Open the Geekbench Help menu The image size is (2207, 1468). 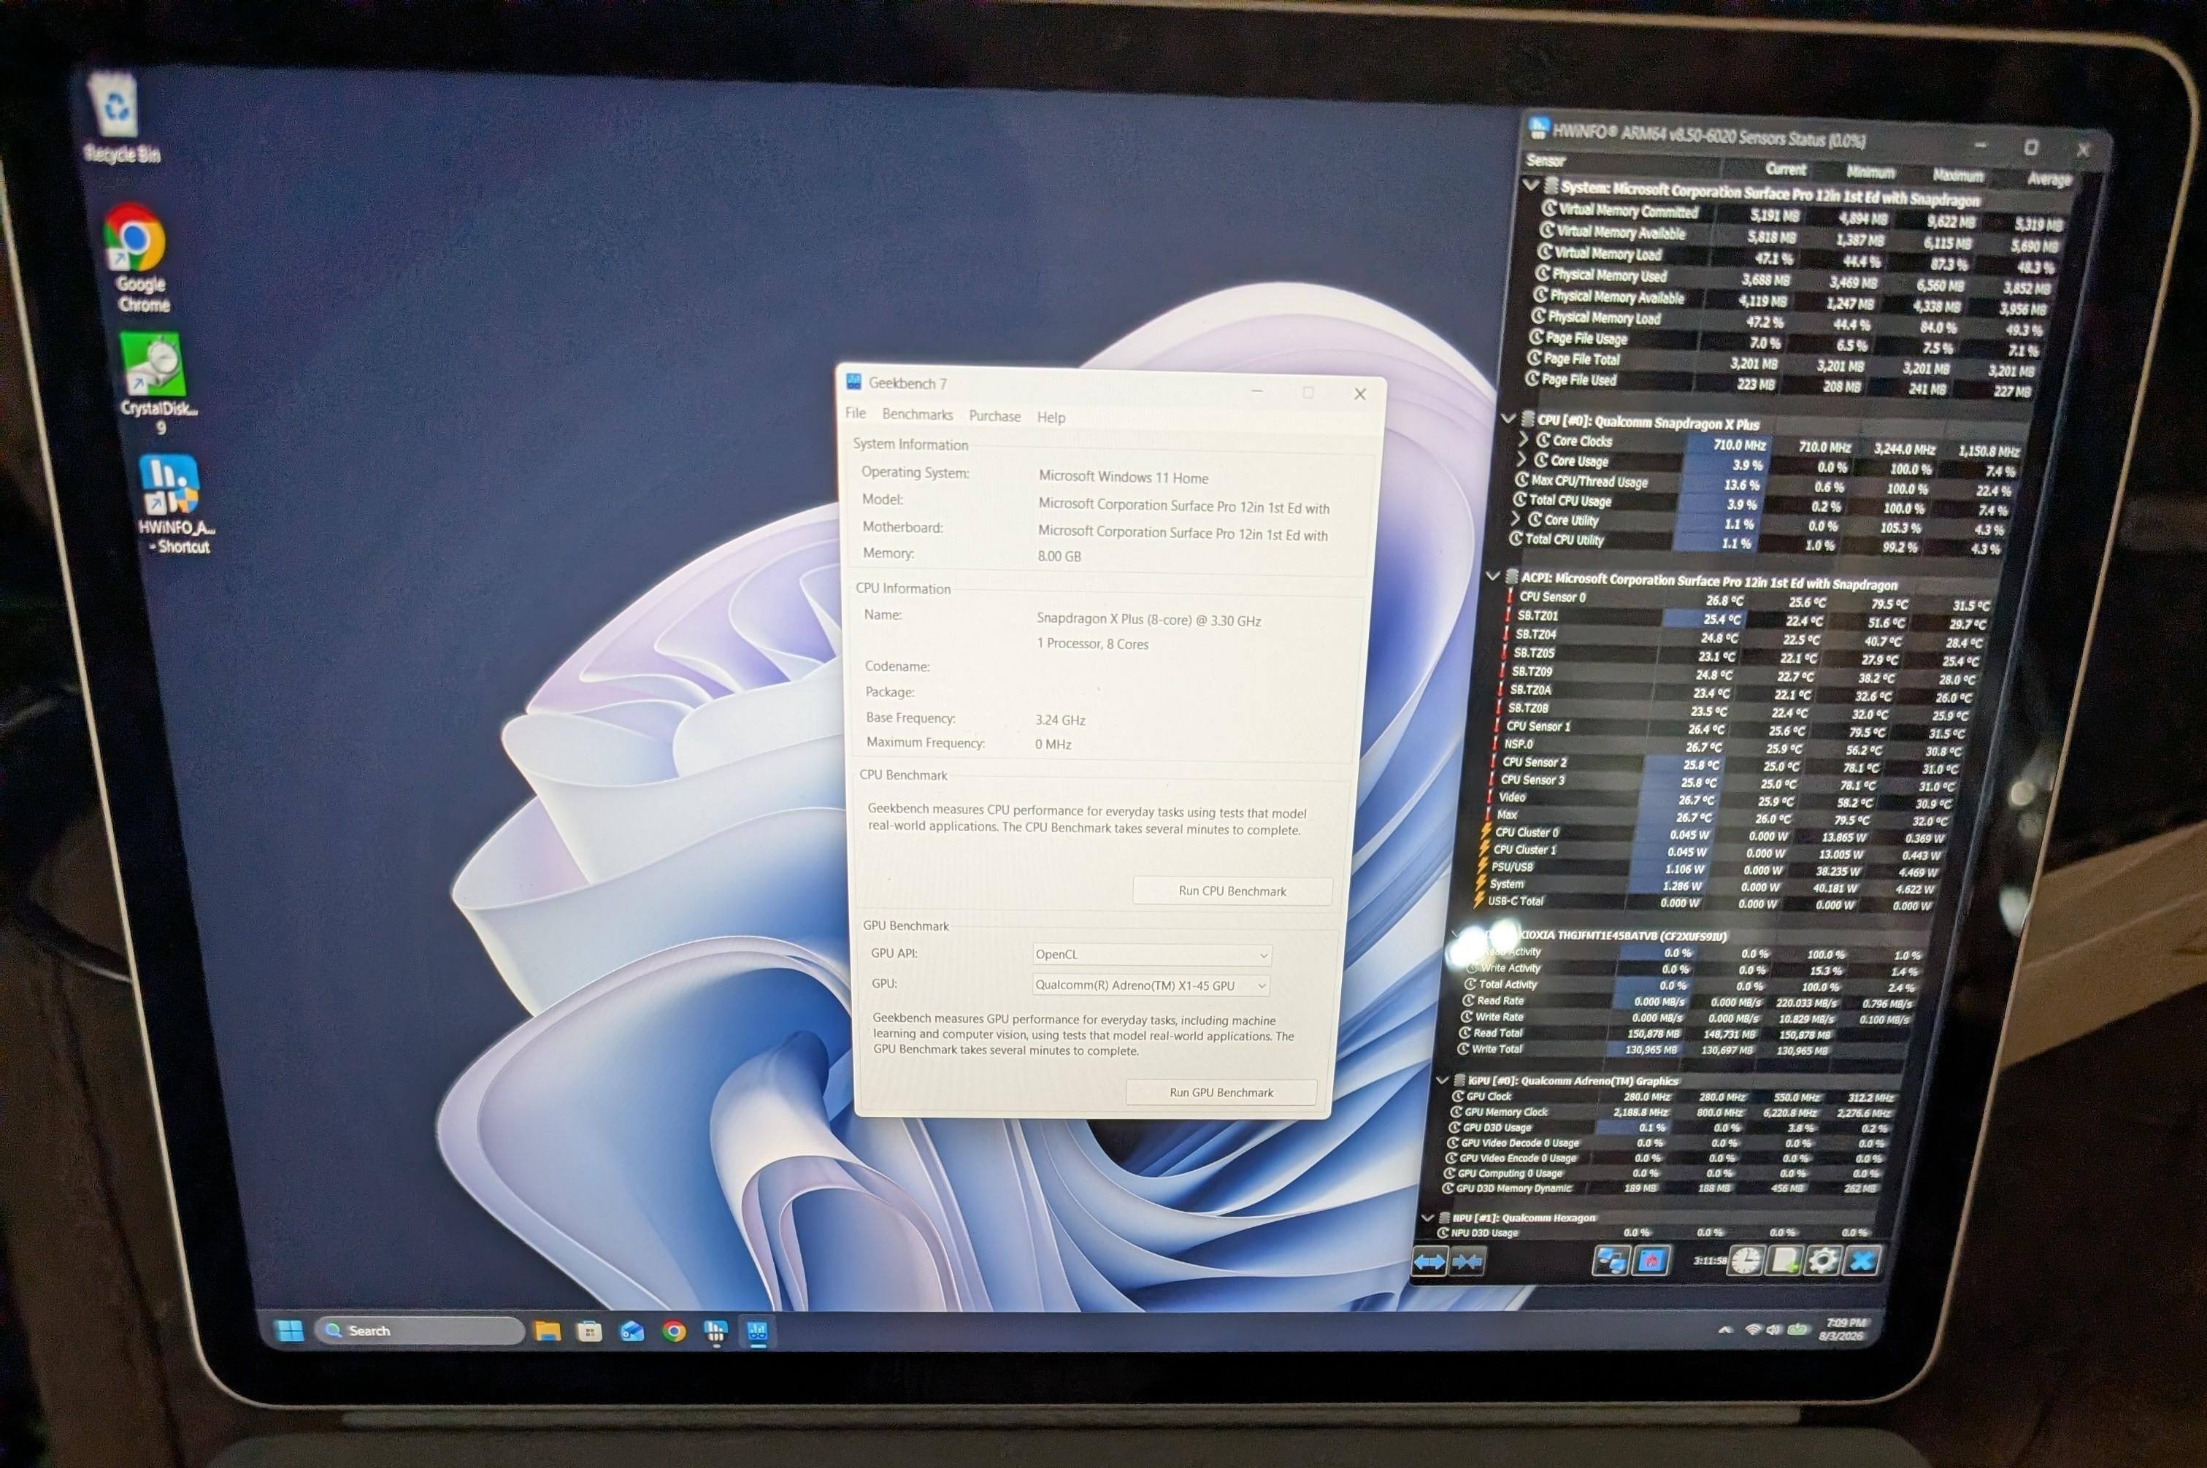coord(1051,417)
